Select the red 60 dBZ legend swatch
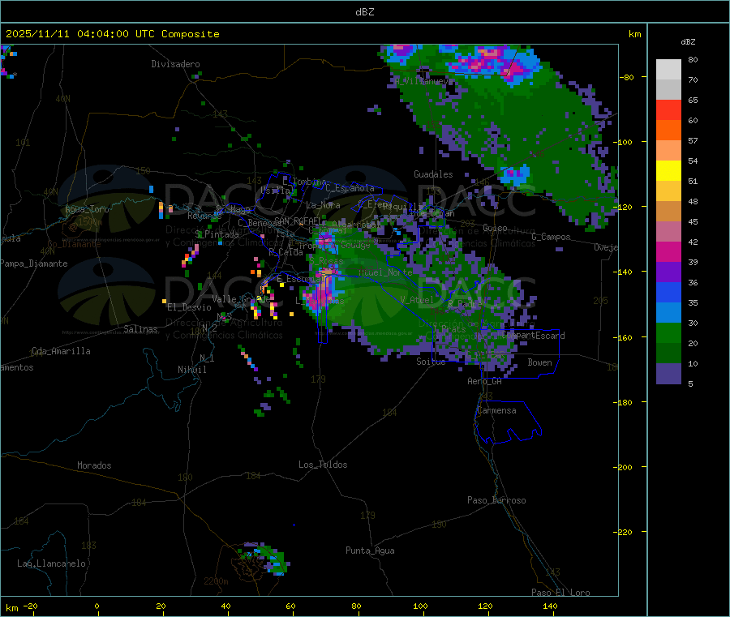This screenshot has width=730, height=617. point(668,109)
